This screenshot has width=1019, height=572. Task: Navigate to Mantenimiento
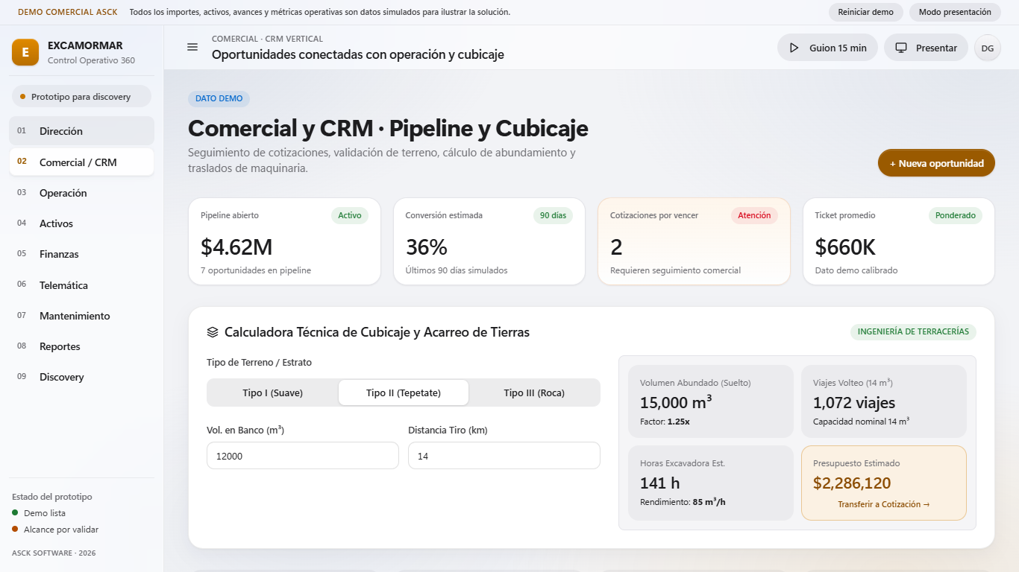[x=82, y=316]
